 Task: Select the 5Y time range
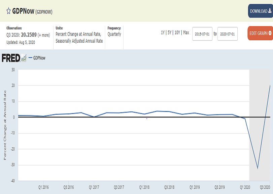[169, 33]
